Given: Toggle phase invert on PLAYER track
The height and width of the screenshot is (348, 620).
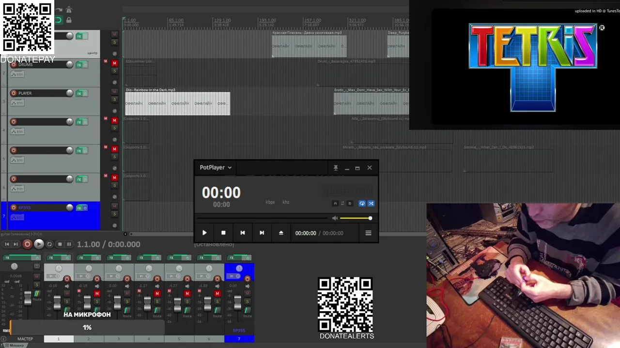Looking at the screenshot, I should [115, 111].
